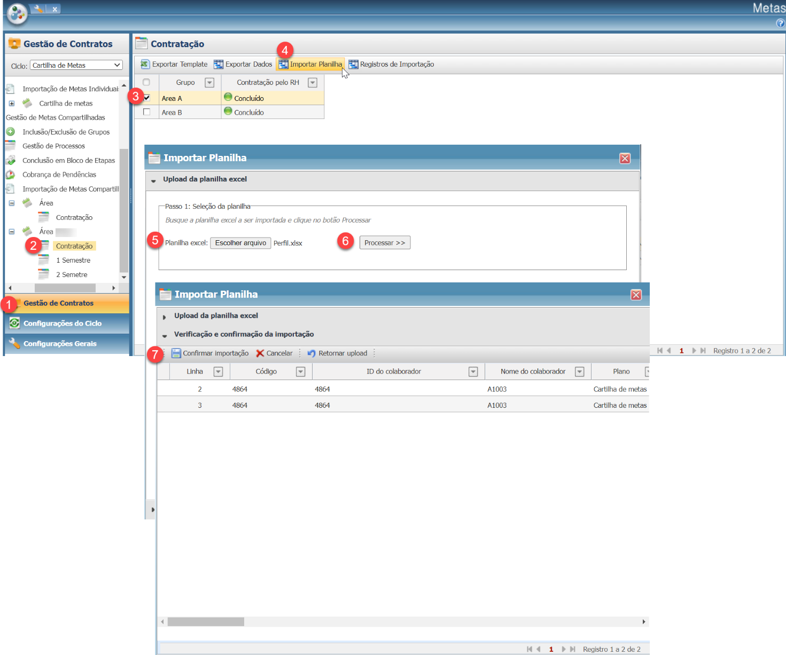Click sidebar horizontal scroll right arrow
The height and width of the screenshot is (655, 786).
point(113,288)
